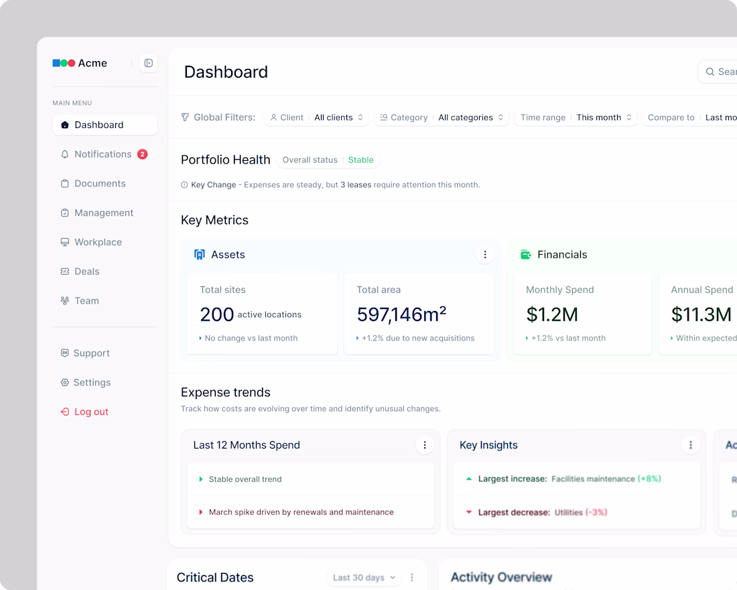Image resolution: width=737 pixels, height=590 pixels.
Task: Open the Time range This month dropdown
Action: tap(576, 117)
